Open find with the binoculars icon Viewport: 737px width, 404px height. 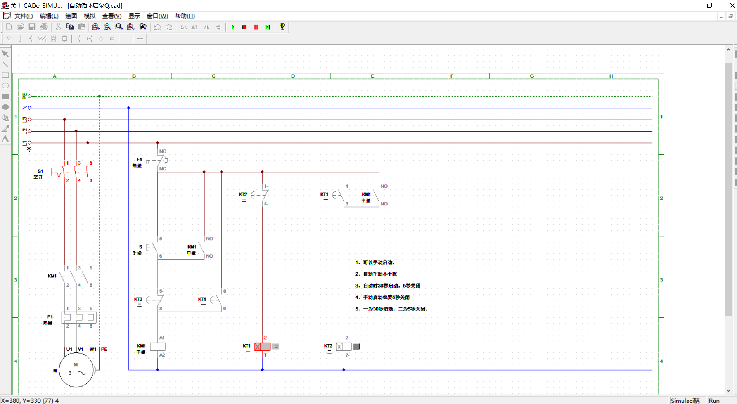pyautogui.click(x=143, y=27)
